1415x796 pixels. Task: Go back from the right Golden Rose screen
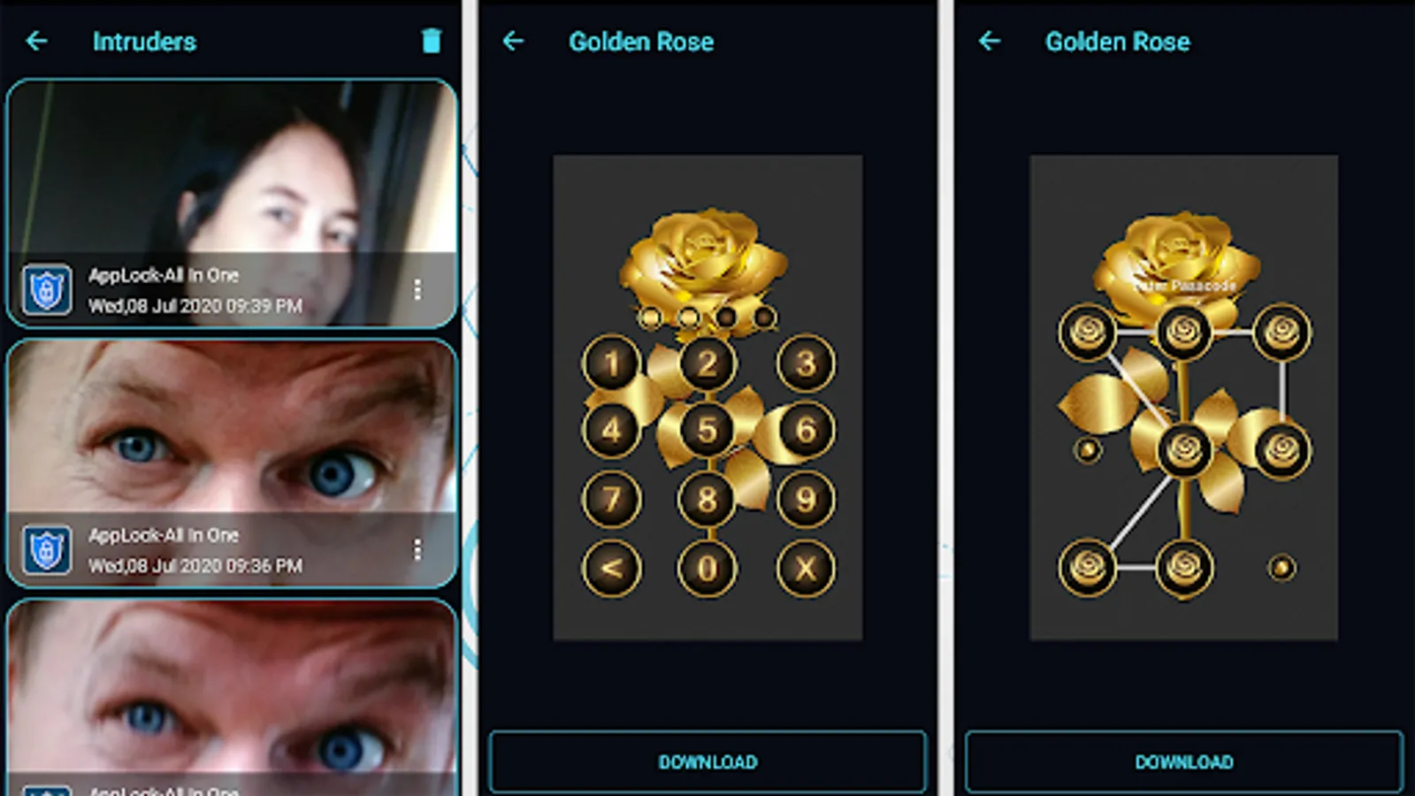coord(990,41)
